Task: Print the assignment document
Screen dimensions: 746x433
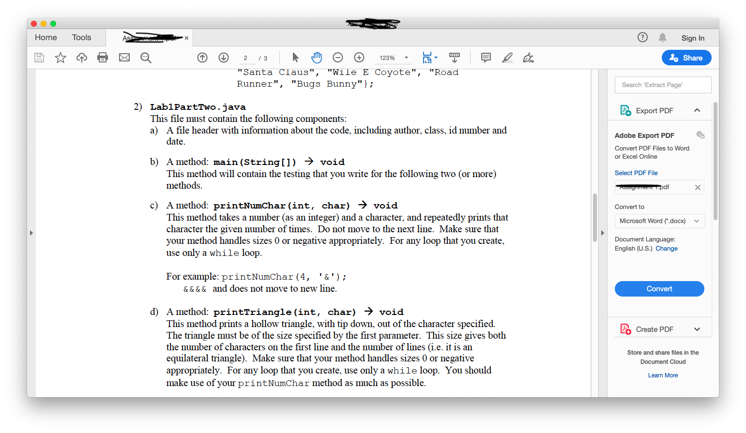Action: click(103, 57)
